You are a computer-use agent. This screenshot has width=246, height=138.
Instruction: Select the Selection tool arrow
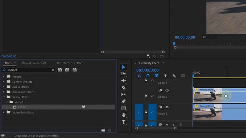point(124,67)
